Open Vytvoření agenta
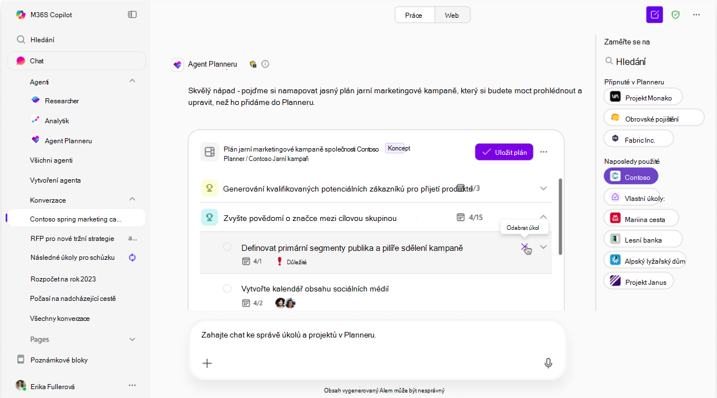 [55, 180]
